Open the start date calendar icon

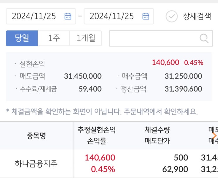(68, 16)
